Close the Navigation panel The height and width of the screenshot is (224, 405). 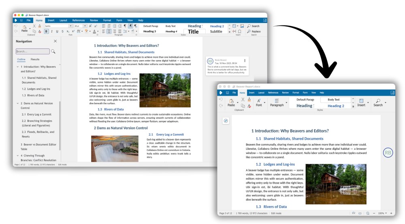(x=55, y=41)
